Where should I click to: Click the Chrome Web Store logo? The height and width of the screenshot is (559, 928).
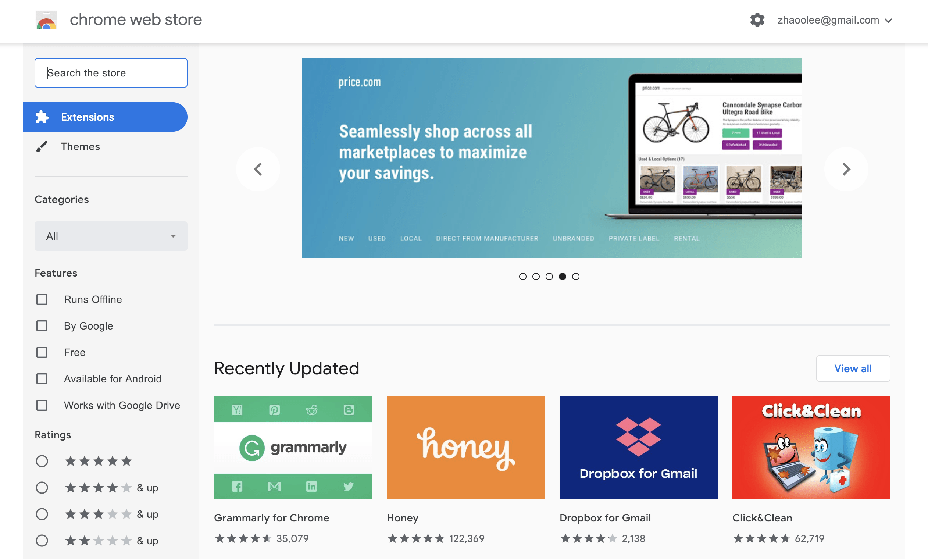[x=46, y=20]
